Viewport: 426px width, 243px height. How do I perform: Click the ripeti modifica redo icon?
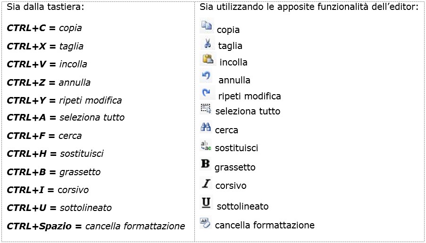point(207,93)
